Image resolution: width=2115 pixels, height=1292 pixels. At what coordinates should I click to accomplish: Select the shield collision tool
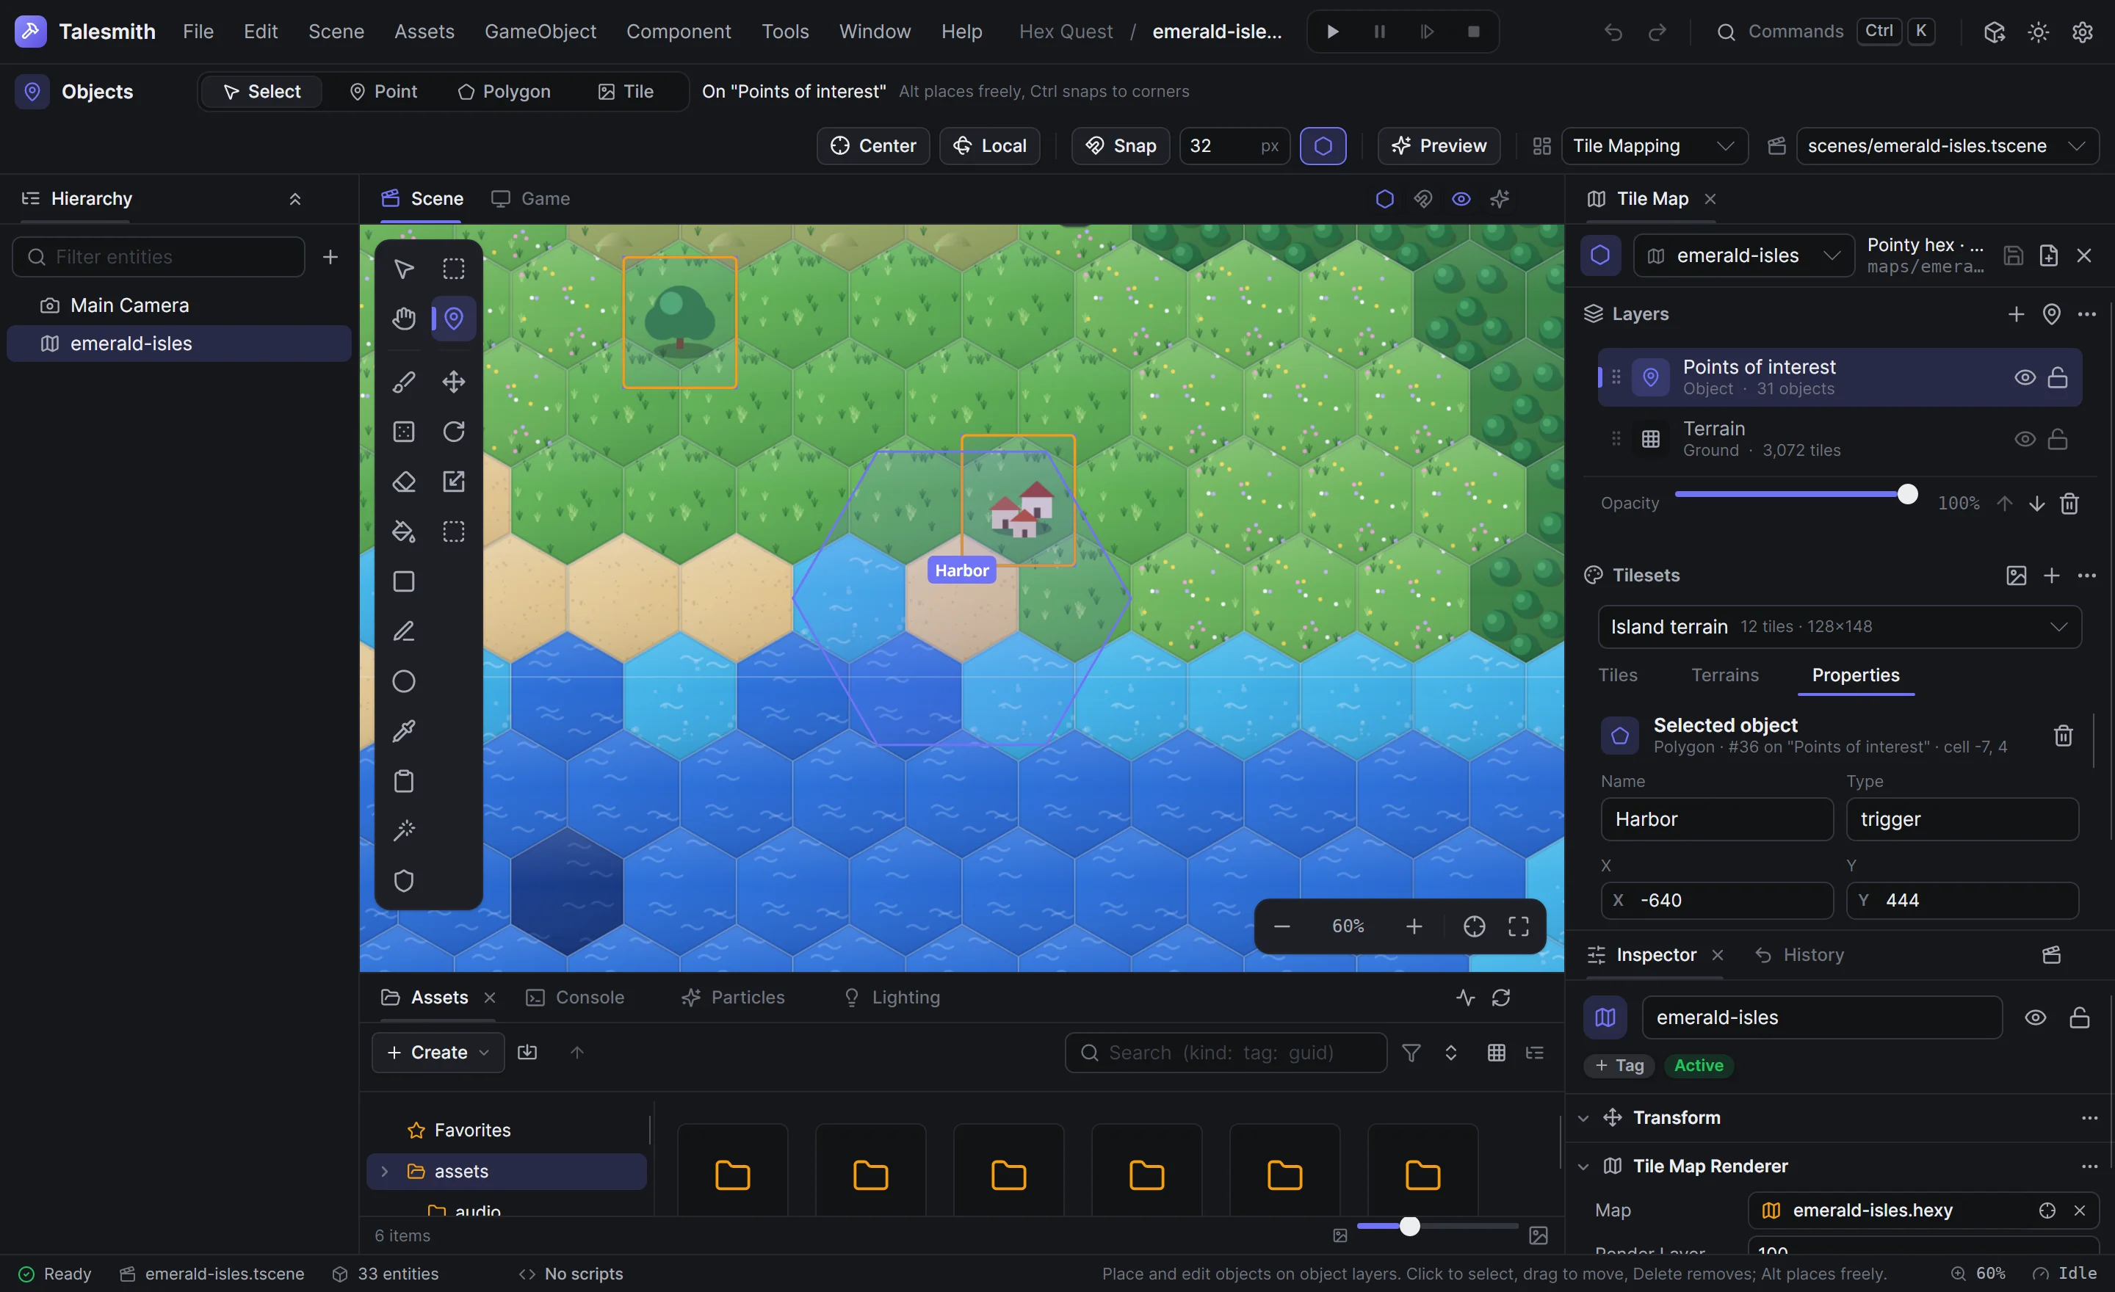pos(403,880)
